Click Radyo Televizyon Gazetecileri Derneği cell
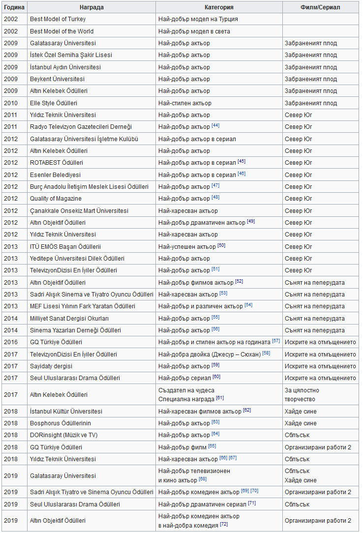The image size is (363, 533). tap(91, 127)
